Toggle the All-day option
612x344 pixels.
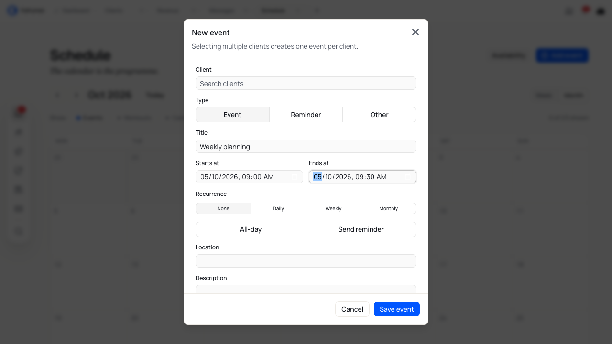point(251,229)
